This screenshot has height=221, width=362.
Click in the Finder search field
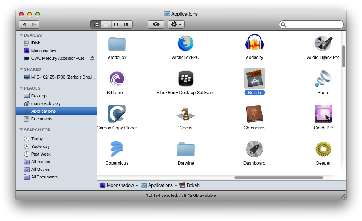pos(313,25)
